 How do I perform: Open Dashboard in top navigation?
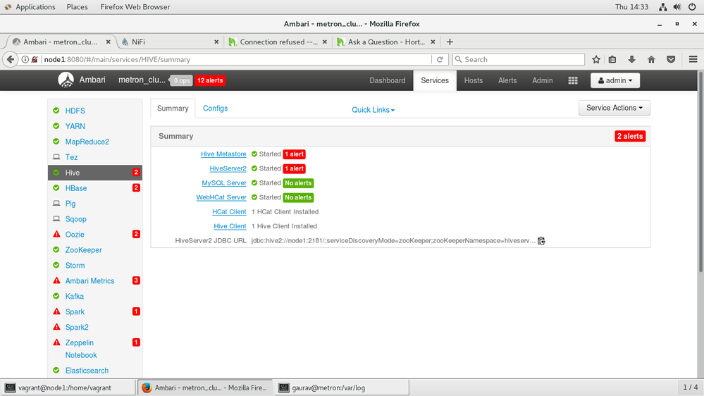[387, 80]
